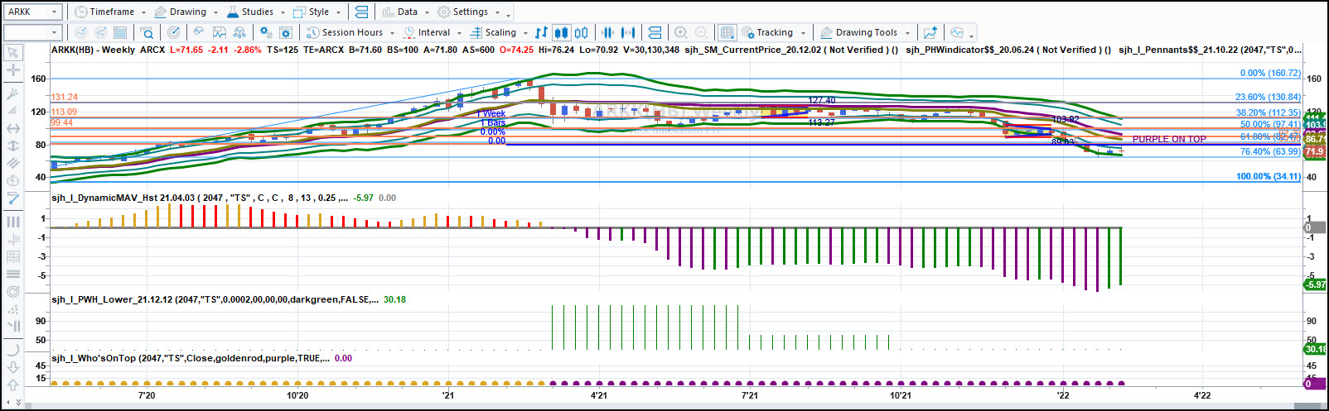This screenshot has width=1329, height=411.
Task: Click the radar target icon in toolbar
Action: point(173,32)
